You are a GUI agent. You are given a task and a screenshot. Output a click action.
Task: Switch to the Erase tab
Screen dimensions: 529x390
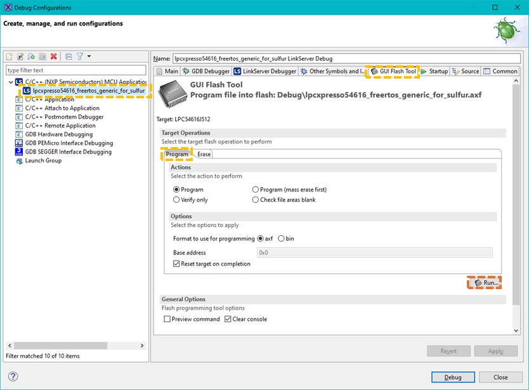[x=204, y=154]
